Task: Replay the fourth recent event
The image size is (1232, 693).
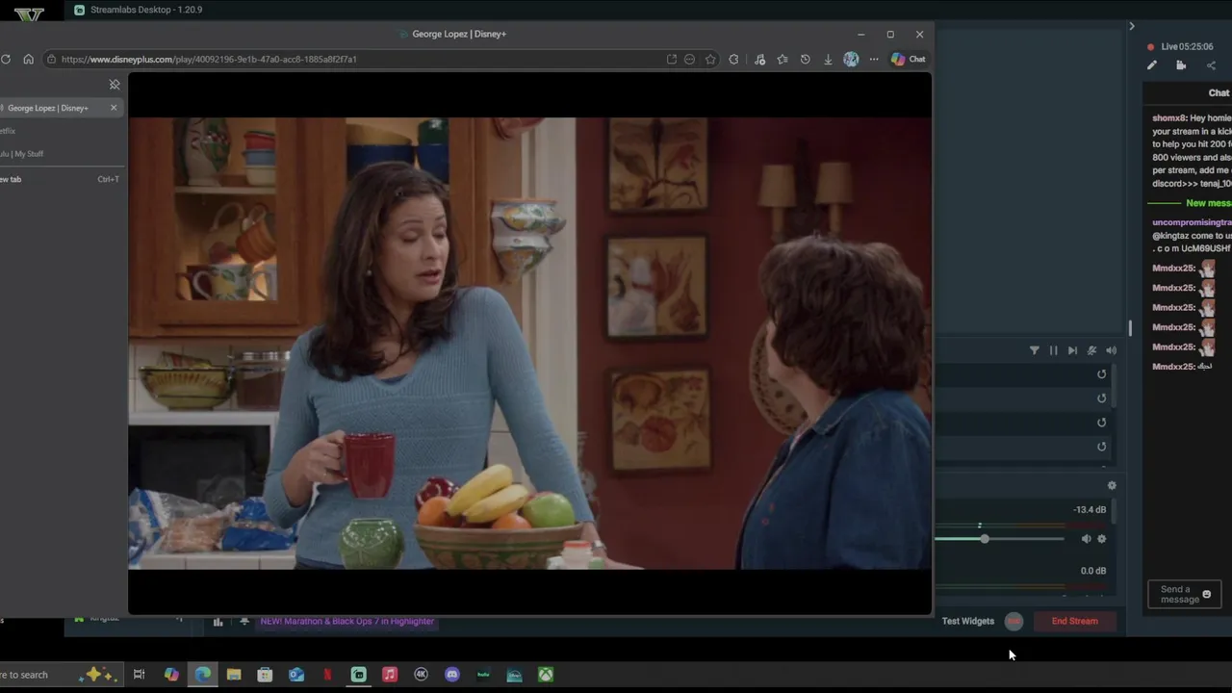Action: click(1102, 447)
